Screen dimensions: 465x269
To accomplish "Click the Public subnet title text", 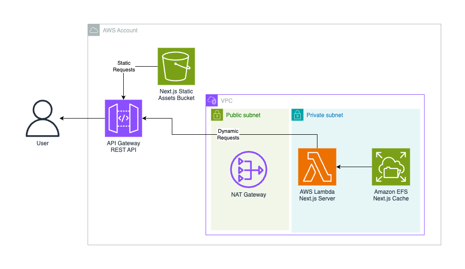I will coord(243,115).
